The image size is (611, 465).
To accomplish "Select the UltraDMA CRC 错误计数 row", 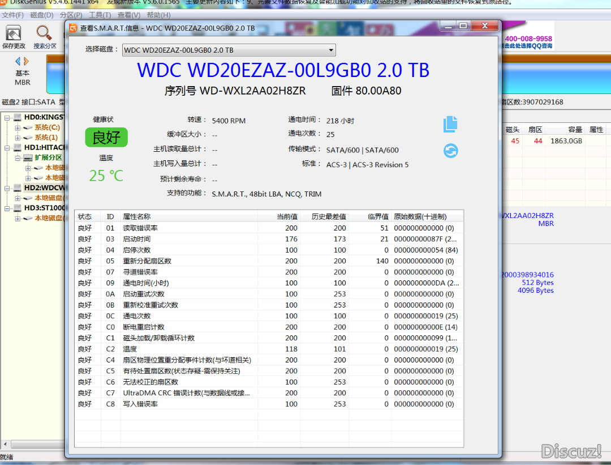I will [x=269, y=393].
